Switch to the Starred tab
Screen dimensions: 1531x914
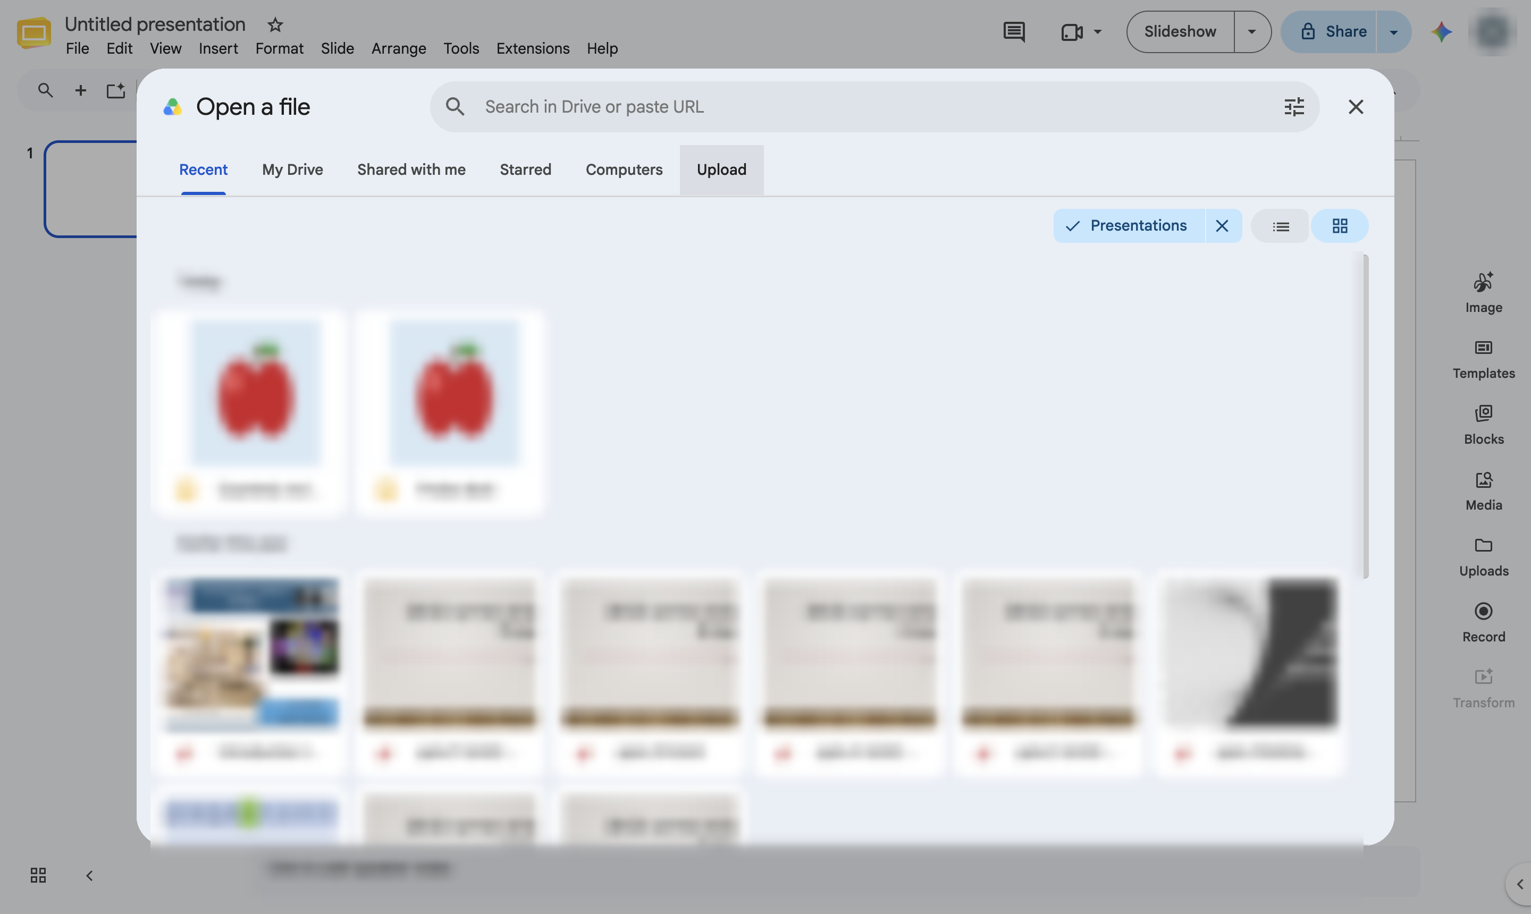pyautogui.click(x=525, y=170)
